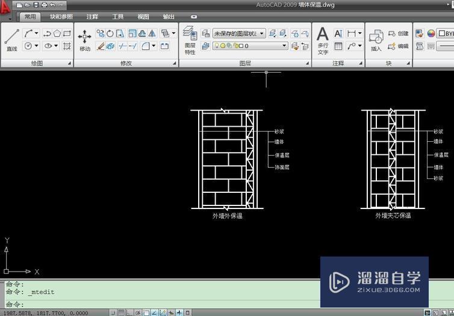Click the ribbon minimize toggle button
Image resolution: width=454 pixels, height=316 pixels.
[x=194, y=17]
